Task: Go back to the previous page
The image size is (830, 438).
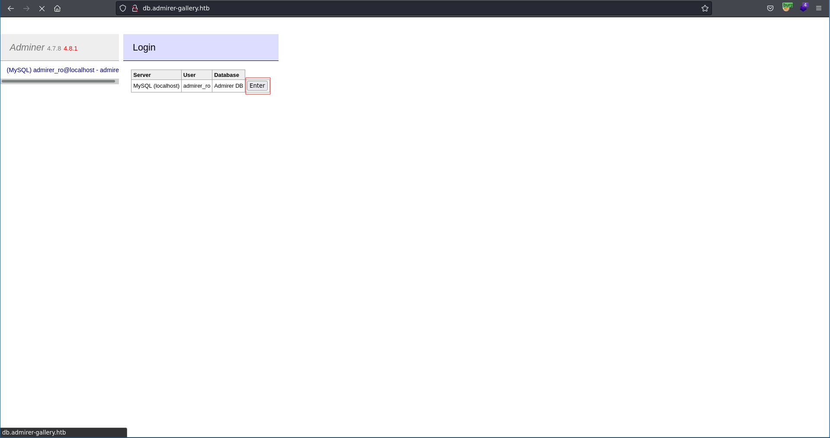Action: click(11, 8)
